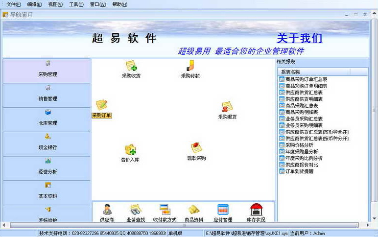
Task: Open report 供应商供货汇总表(按币种合并)
Action: pyautogui.click(x=317, y=132)
